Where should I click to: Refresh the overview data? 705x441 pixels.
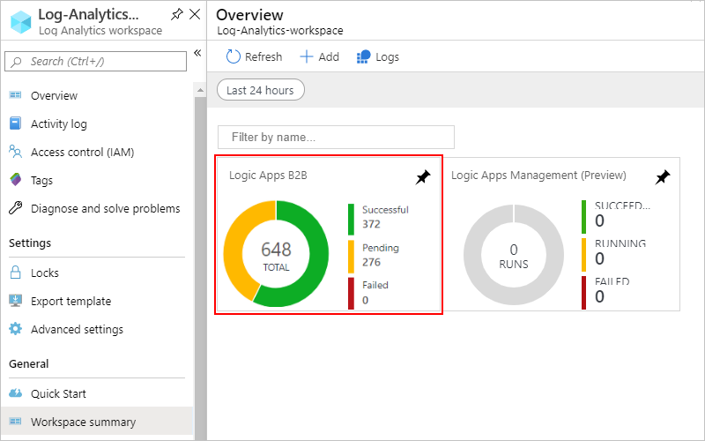pos(263,57)
